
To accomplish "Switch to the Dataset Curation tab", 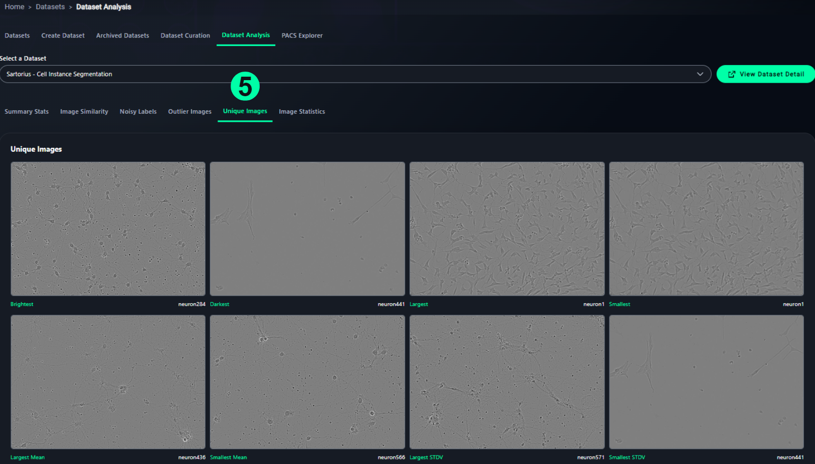I will [185, 36].
